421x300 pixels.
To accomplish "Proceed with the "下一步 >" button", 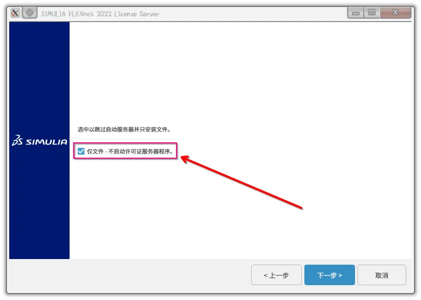I will (329, 275).
